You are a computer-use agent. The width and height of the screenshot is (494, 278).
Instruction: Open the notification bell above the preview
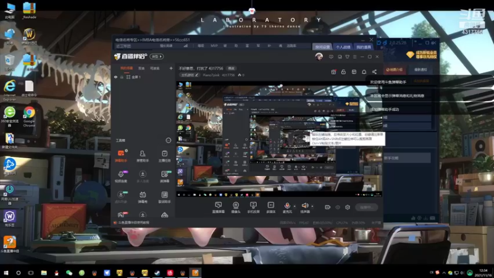coord(364,72)
